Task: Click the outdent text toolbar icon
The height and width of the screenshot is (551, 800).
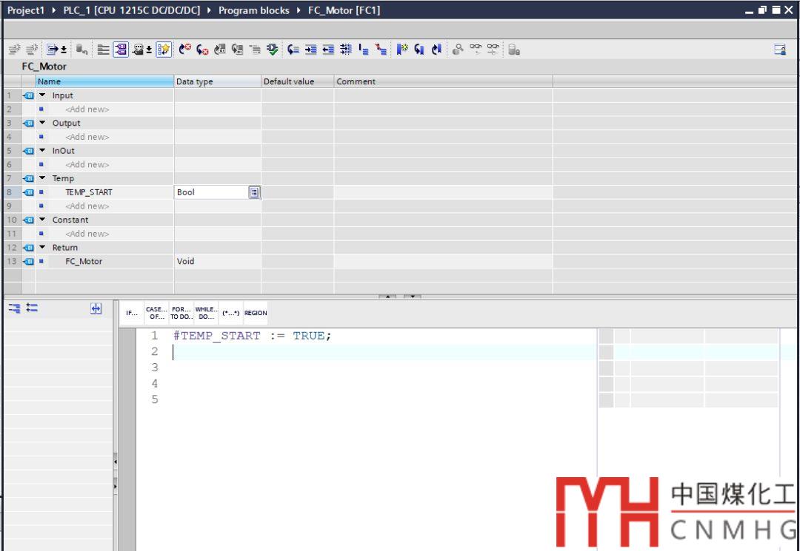Action: click(327, 50)
